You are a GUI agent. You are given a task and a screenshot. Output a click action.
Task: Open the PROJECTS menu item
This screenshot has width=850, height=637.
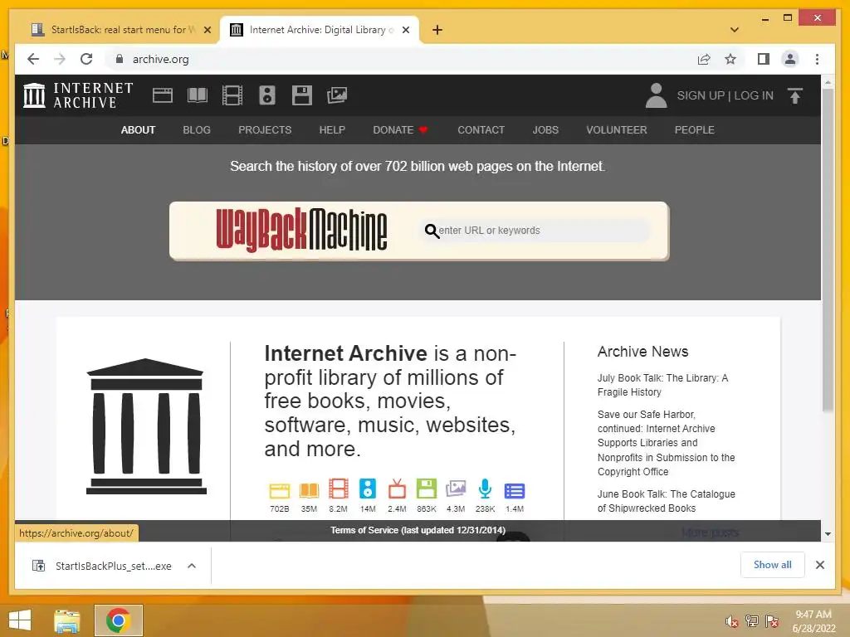point(265,130)
